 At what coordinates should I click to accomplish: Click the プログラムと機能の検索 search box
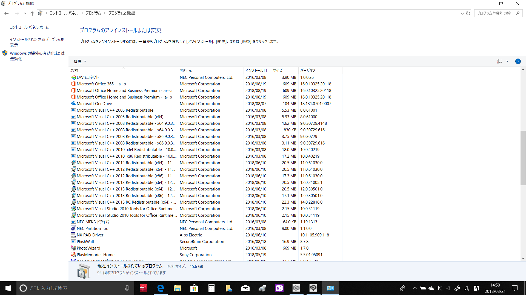pyautogui.click(x=498, y=13)
